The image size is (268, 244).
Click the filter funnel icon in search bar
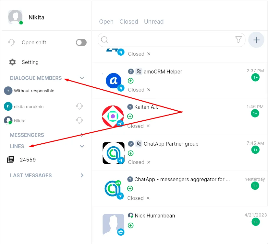pos(238,40)
